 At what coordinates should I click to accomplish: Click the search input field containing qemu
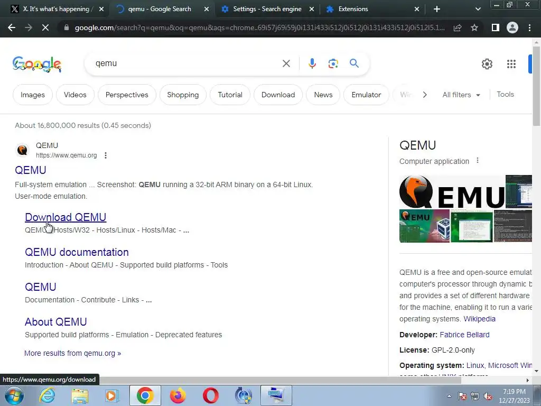click(x=186, y=63)
